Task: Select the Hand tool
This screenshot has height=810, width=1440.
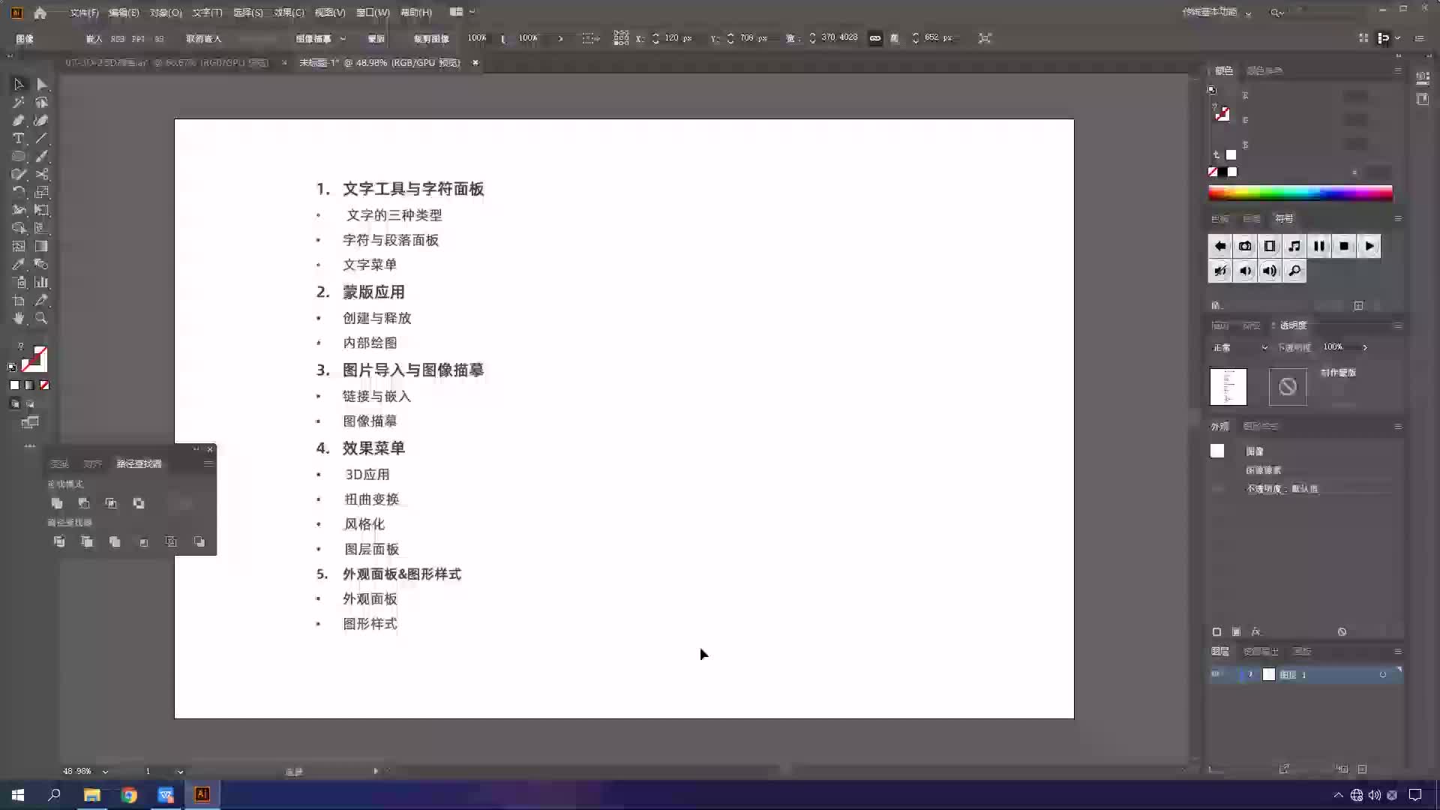Action: point(19,318)
